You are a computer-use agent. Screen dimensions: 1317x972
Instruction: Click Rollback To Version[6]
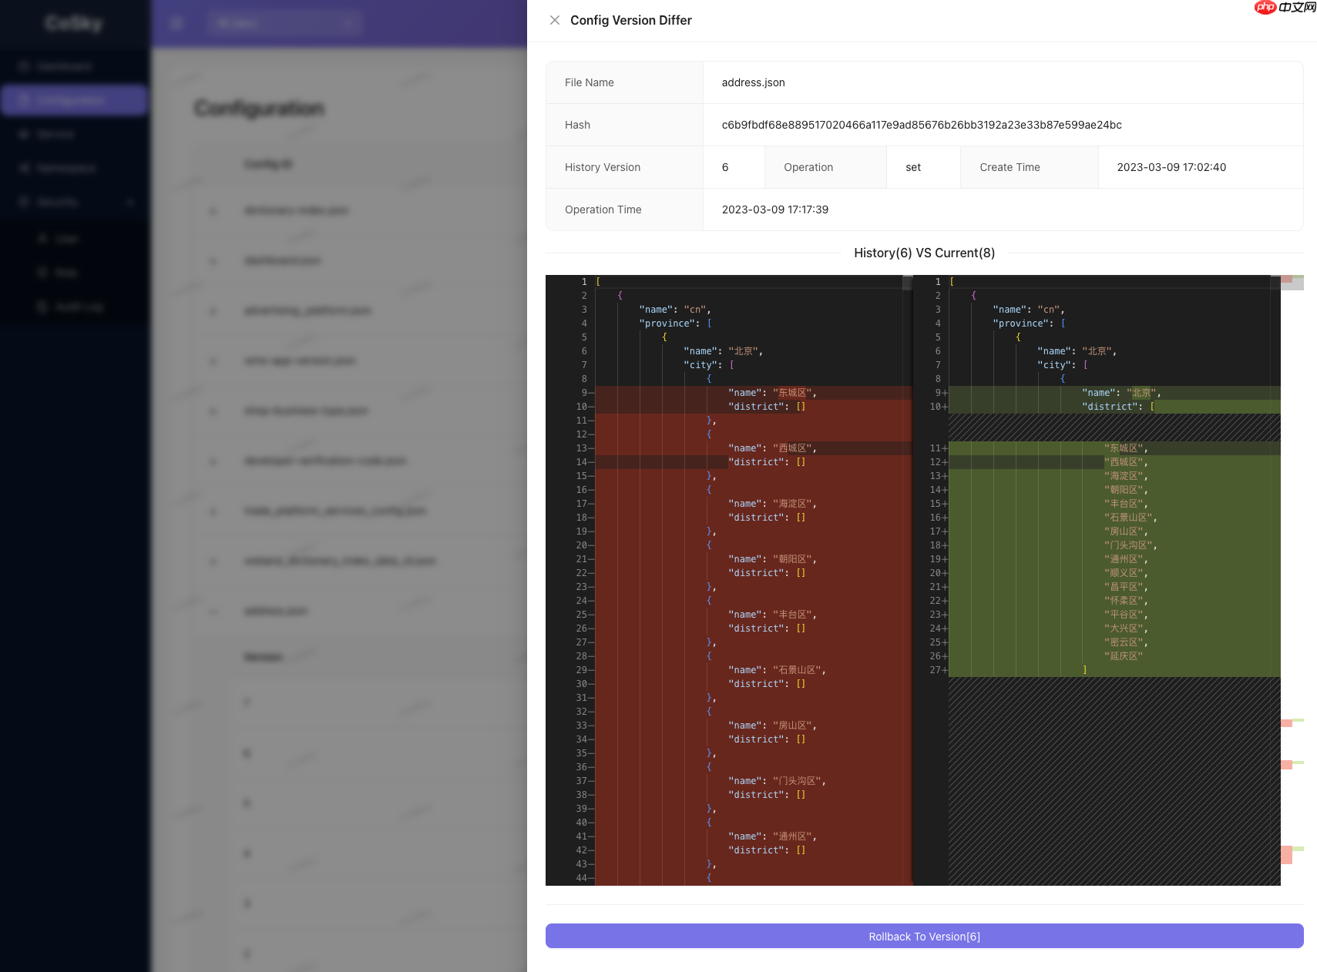point(923,936)
